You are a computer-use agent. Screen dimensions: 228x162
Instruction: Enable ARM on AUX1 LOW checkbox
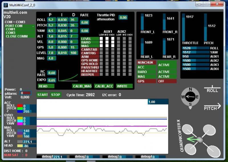pos(101,57)
